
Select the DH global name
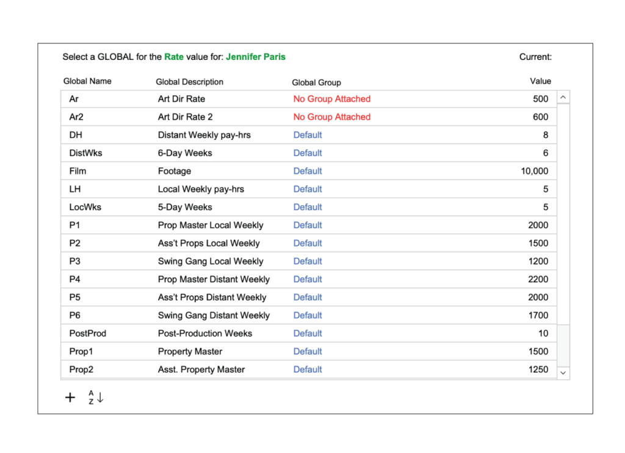pos(76,135)
